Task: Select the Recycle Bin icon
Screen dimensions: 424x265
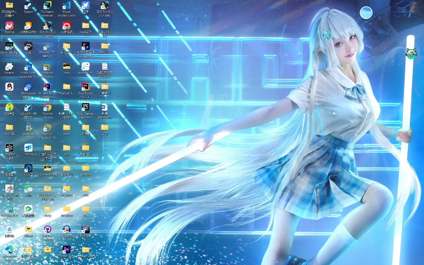Action: coord(9,229)
